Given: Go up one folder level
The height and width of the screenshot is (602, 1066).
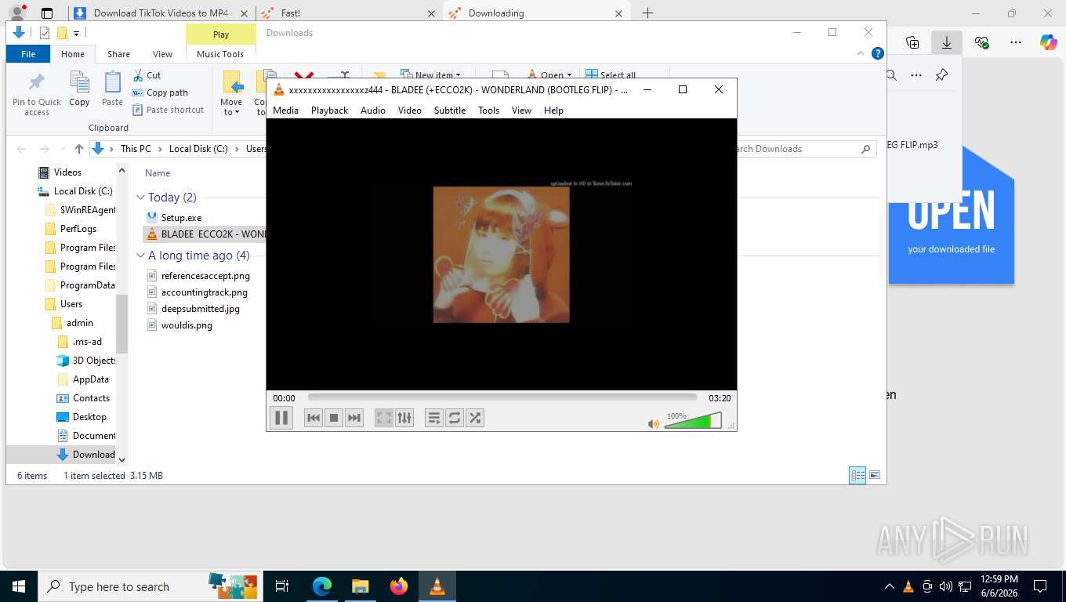Looking at the screenshot, I should (78, 149).
